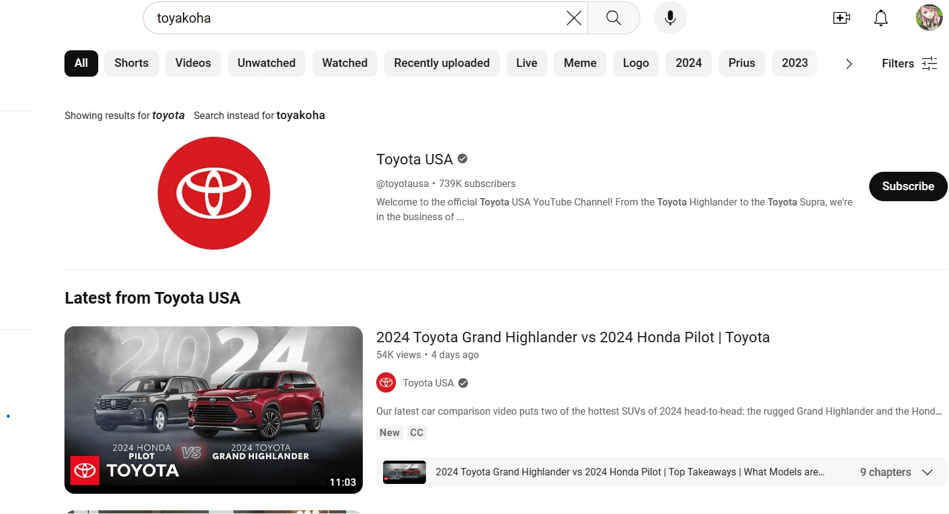Image resolution: width=949 pixels, height=514 pixels.
Task: Click the channel description starting 'Welcome to the official'
Action: click(x=614, y=209)
